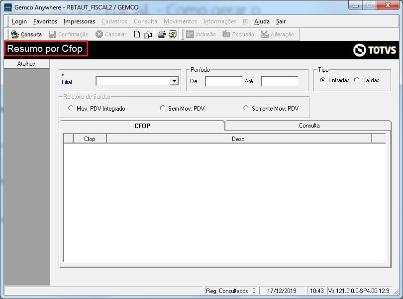The image size is (403, 299).
Task: Choose Mov. PDV Integrado option
Action: pyautogui.click(x=71, y=108)
